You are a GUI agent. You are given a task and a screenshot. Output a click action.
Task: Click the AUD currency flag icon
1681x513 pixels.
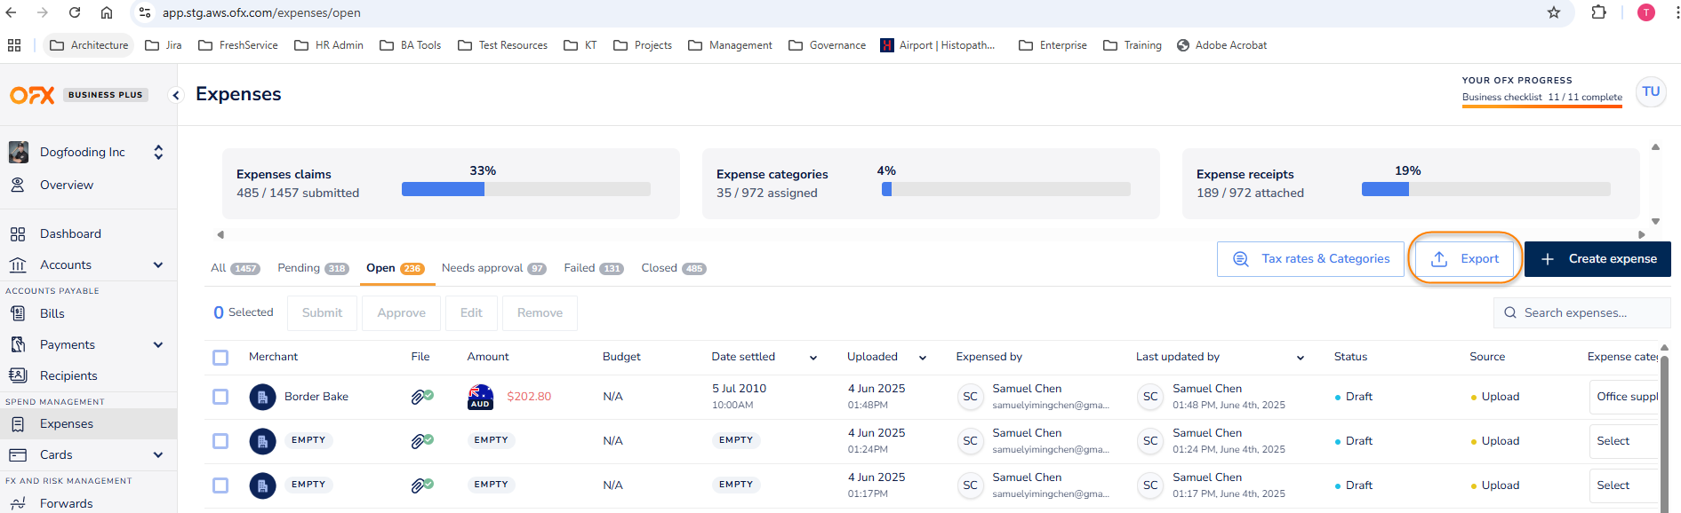click(x=480, y=397)
